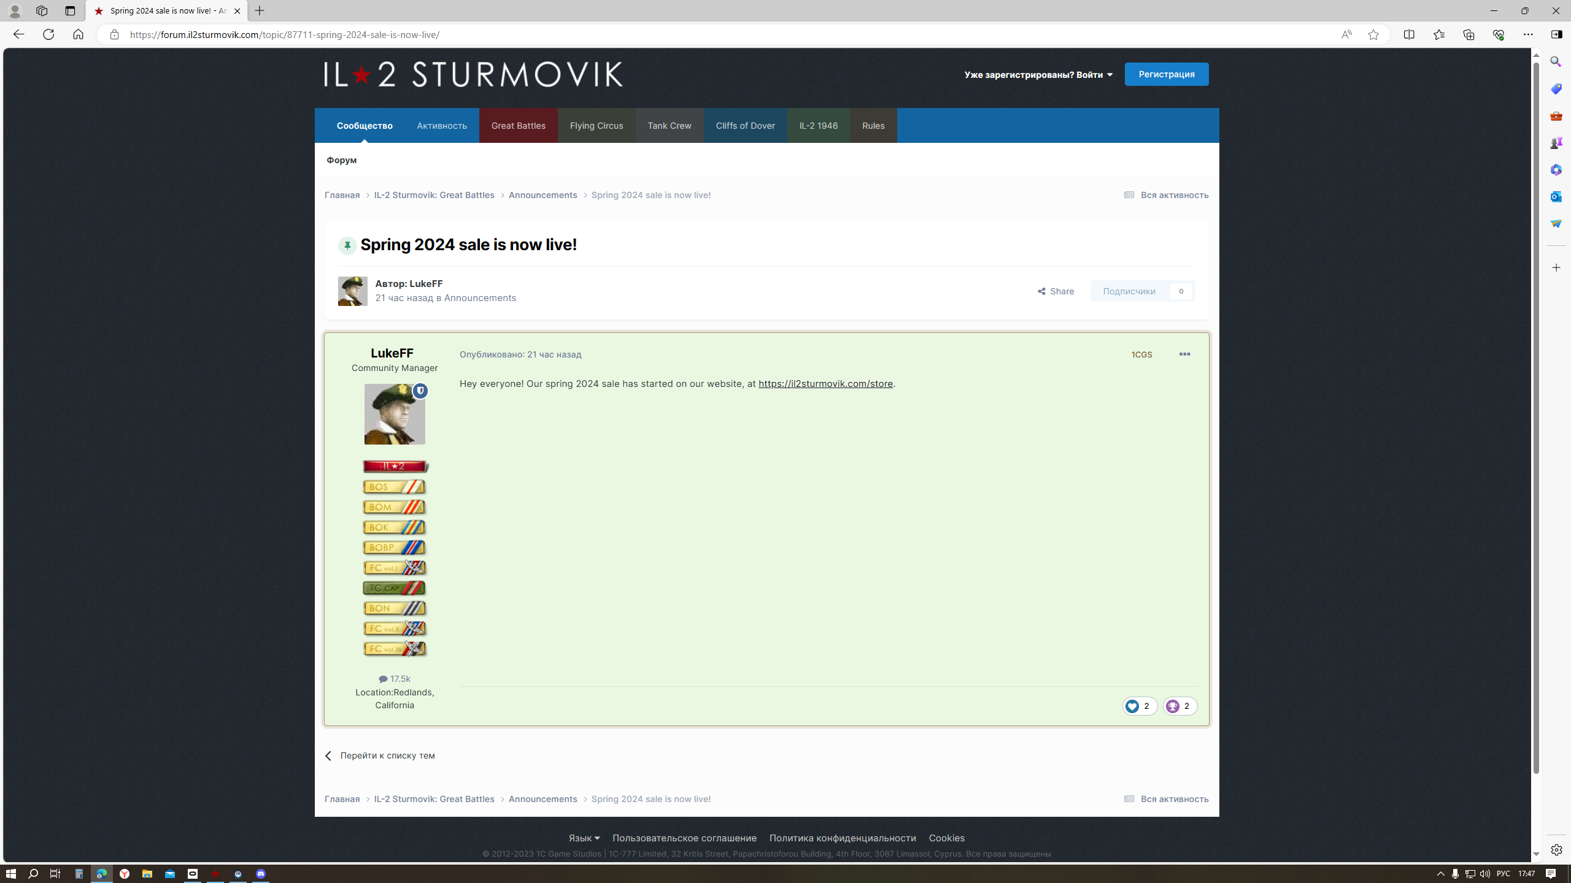This screenshot has height=883, width=1571.
Task: Click the Thanks trophy reaction icon
Action: (x=1173, y=706)
